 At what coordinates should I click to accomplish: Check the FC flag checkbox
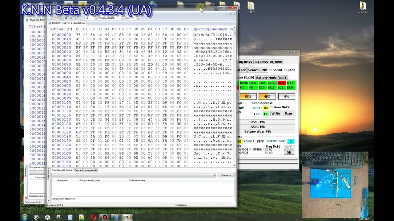click(267, 149)
